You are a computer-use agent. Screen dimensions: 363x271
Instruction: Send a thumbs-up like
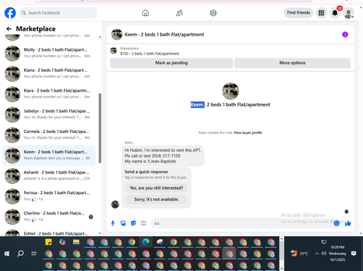click(348, 223)
